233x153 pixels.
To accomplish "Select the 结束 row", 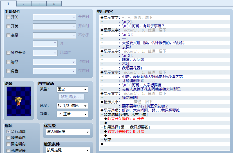I will (x=165, y=140).
